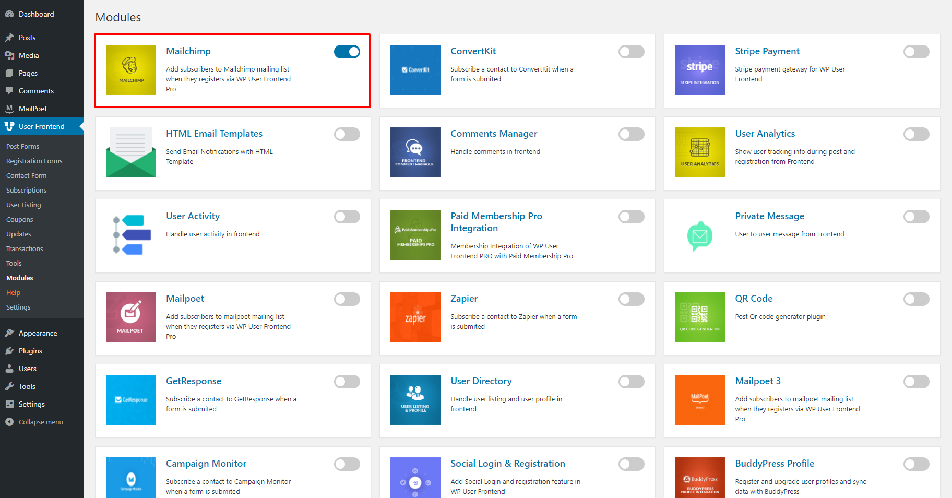Click the HTML Email Templates envelope image
Image resolution: width=952 pixels, height=498 pixels.
131,152
